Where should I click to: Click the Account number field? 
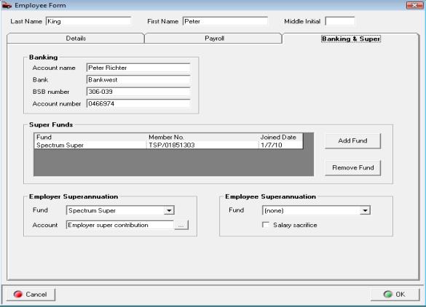[x=138, y=104]
